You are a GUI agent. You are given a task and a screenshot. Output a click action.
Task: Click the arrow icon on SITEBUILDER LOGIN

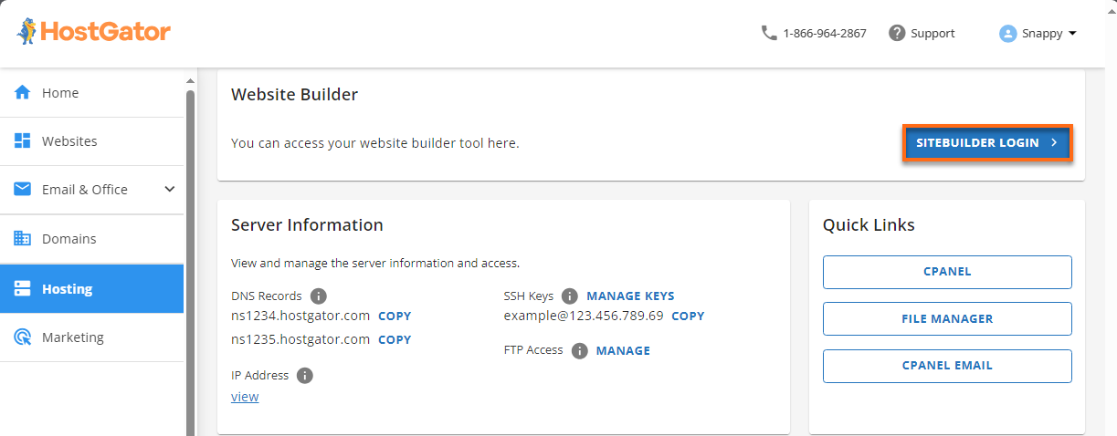pos(1054,143)
